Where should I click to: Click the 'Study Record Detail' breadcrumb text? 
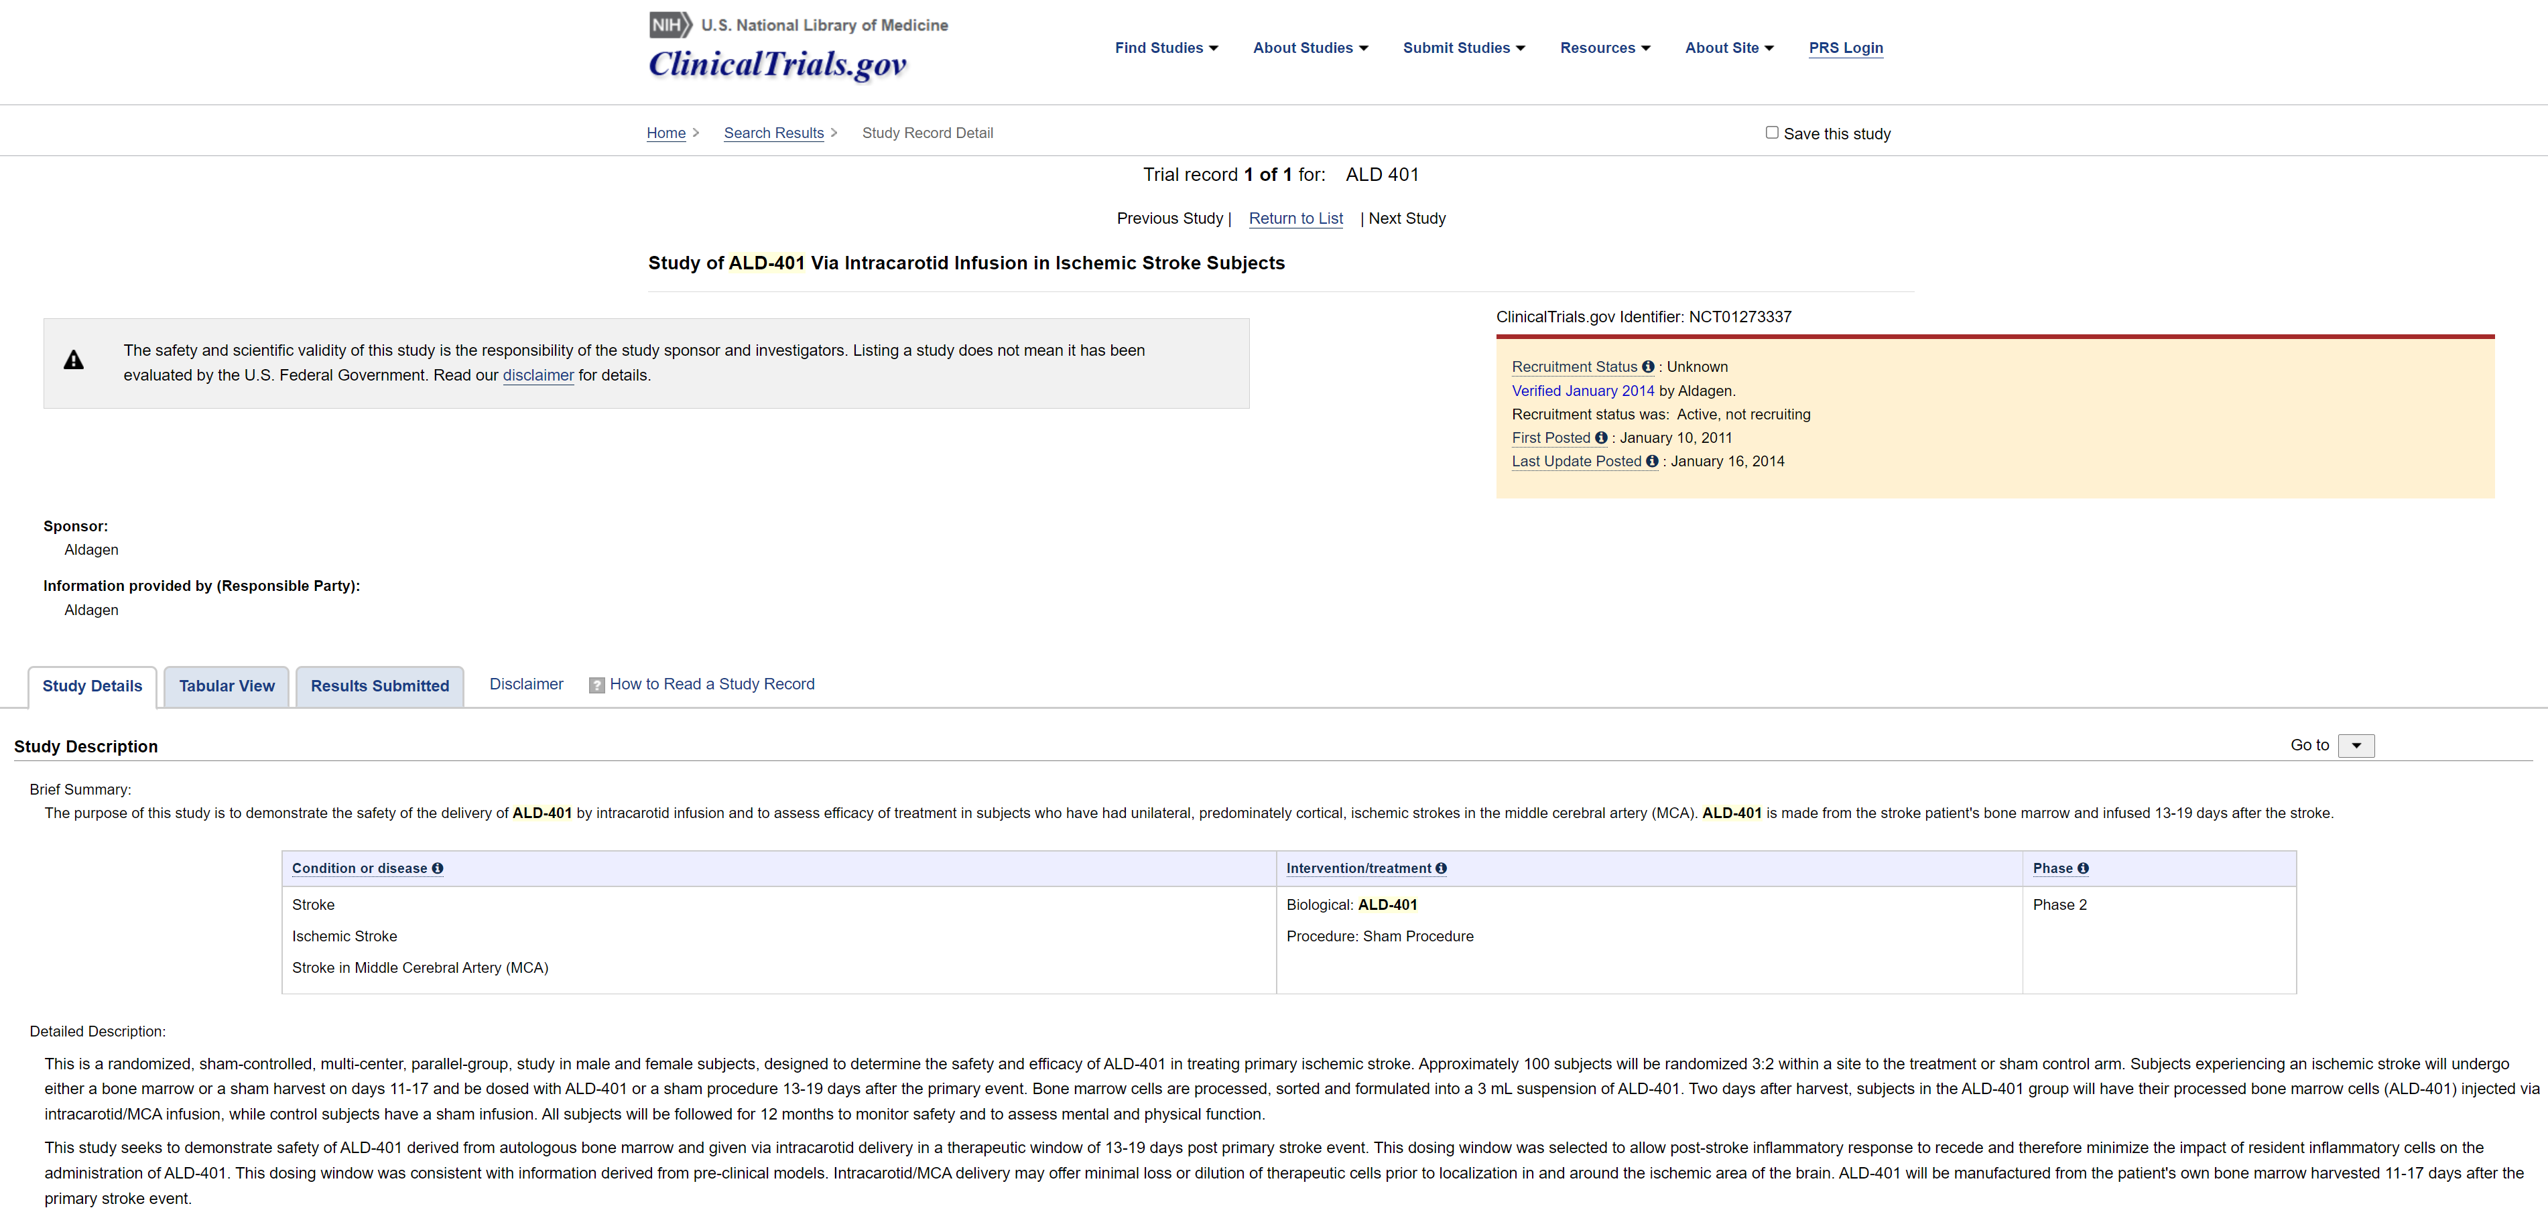pos(928,133)
